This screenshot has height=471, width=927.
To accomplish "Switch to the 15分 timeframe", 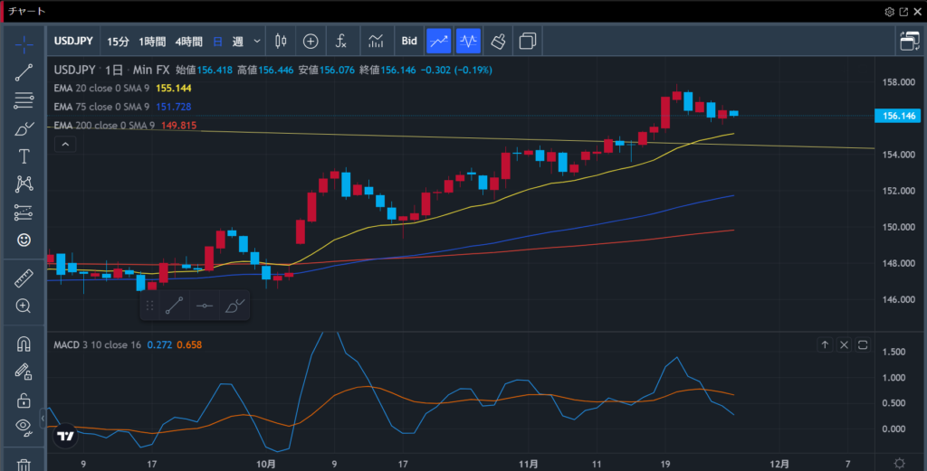I will tap(118, 41).
